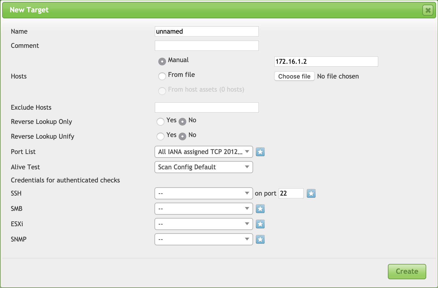Expand the SNMP credential dropdown
Screen dimensions: 438x288
[x=204, y=239]
